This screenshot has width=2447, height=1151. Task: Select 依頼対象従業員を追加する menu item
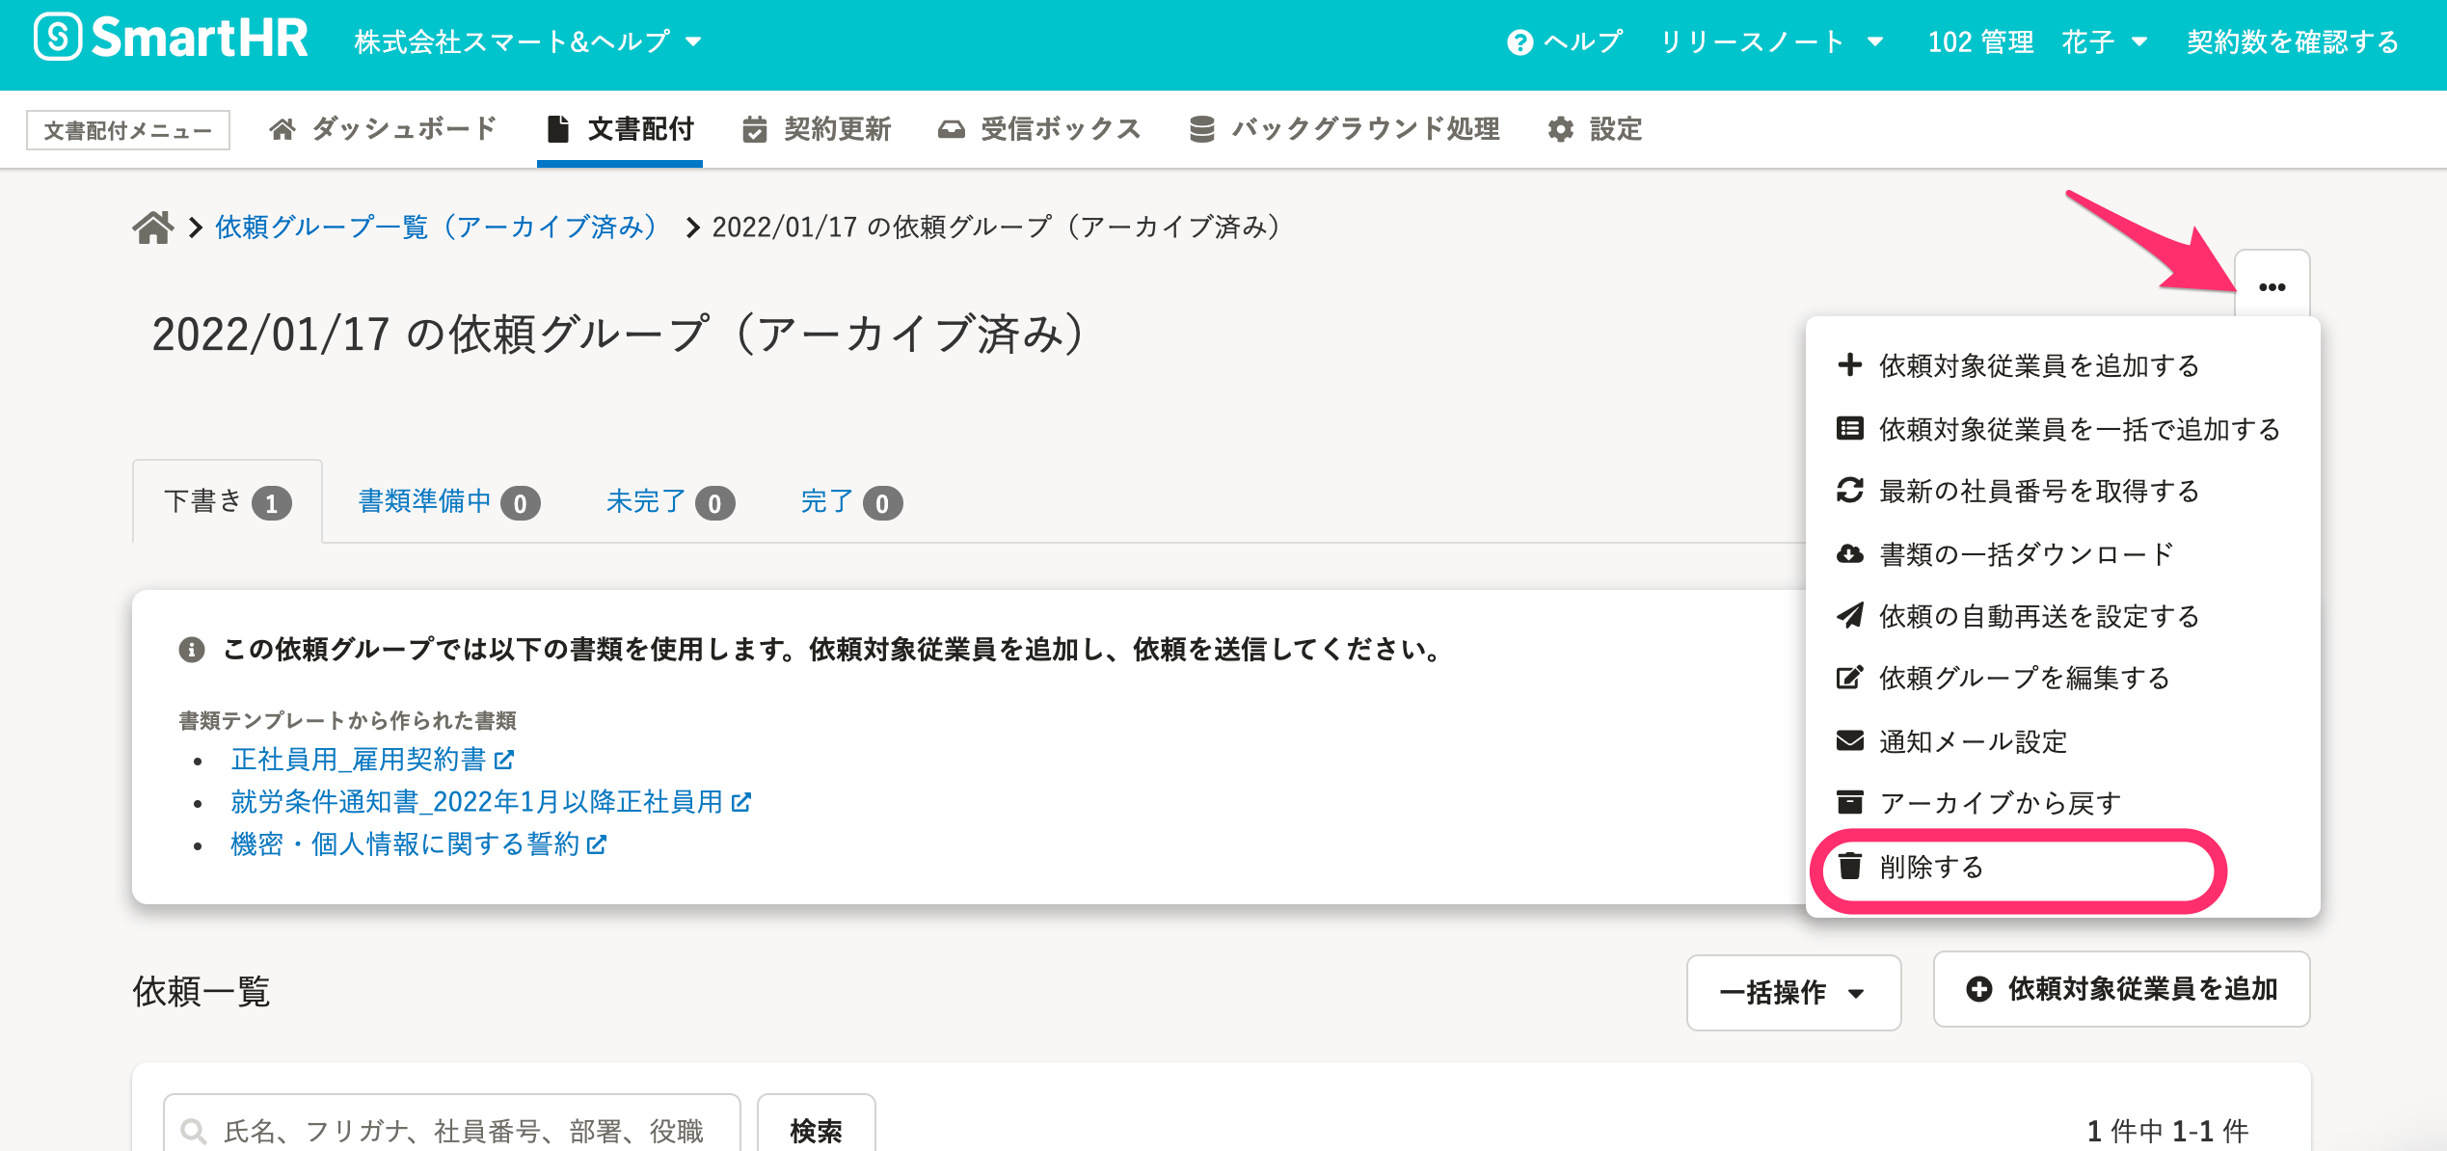click(2062, 366)
